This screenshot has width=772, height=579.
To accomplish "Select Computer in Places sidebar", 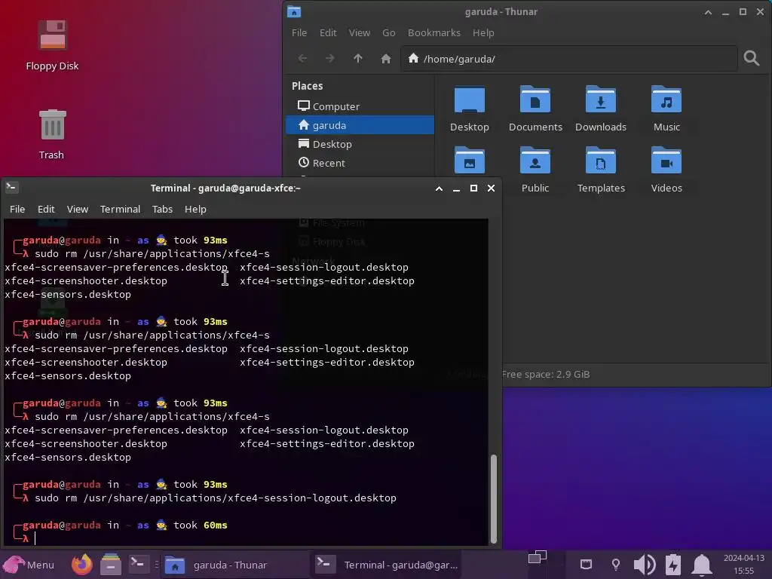I will (x=360, y=106).
